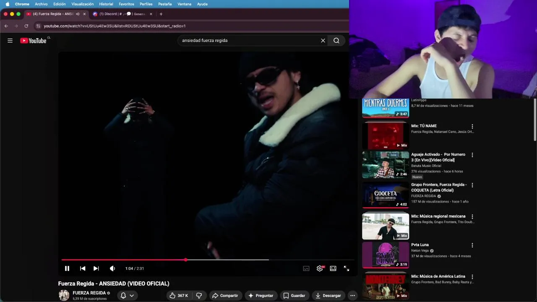Toggle subtitles in the player
The height and width of the screenshot is (302, 537).
pos(306,268)
